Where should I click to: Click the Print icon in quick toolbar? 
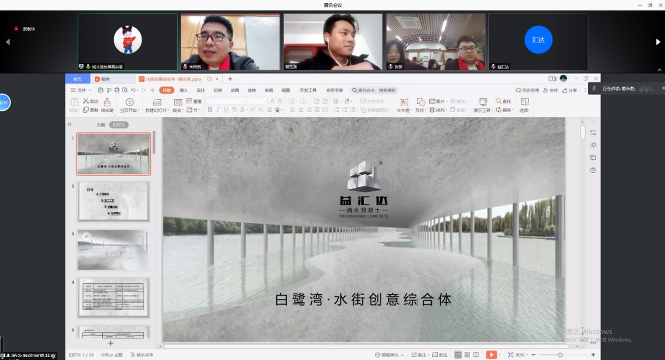click(x=117, y=90)
